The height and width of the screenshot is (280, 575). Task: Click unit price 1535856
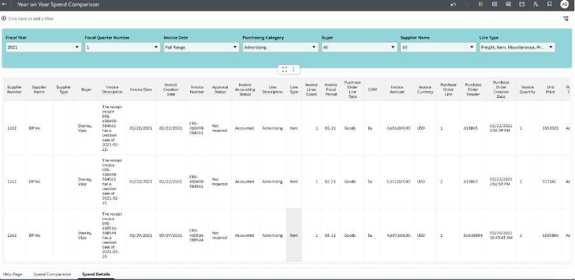[x=550, y=235]
